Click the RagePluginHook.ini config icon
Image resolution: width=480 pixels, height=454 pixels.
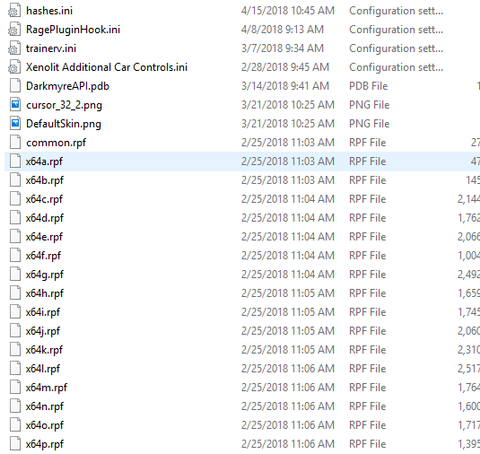pos(14,30)
